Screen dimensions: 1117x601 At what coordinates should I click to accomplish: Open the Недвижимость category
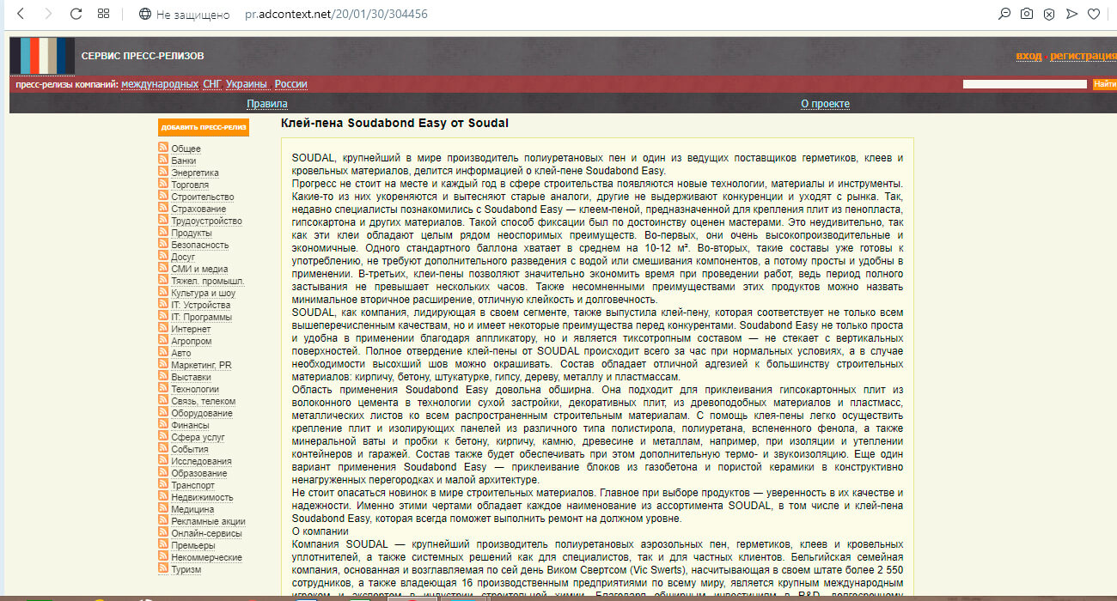pyautogui.click(x=202, y=497)
